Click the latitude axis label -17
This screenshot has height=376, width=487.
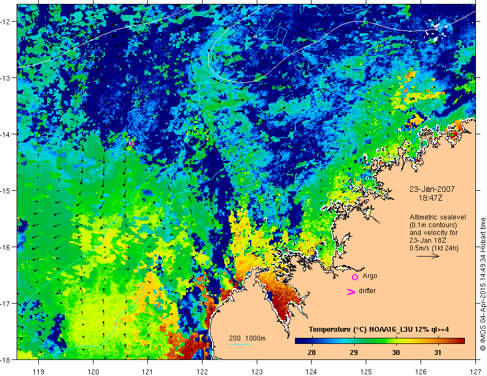(x=6, y=304)
